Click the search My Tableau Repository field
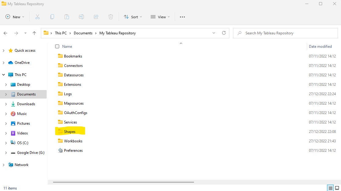 [285, 33]
